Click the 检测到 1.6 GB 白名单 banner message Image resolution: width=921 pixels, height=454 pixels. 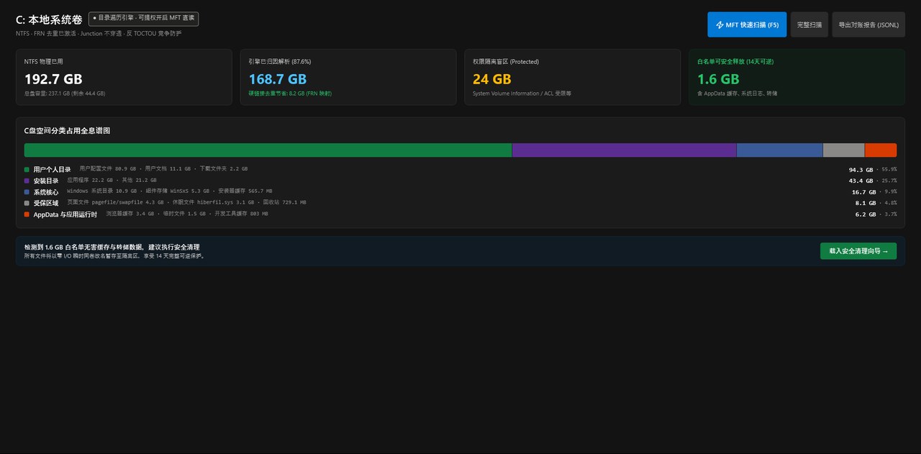[x=112, y=247]
